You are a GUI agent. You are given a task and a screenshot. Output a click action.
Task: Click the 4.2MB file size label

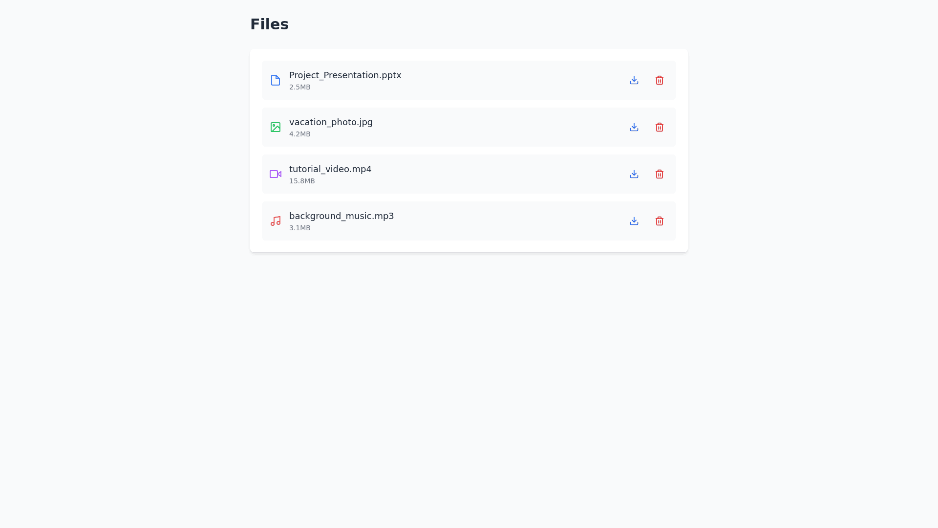[299, 134]
